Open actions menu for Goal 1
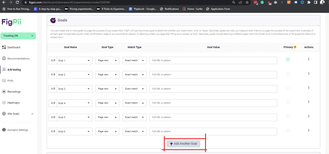 coord(309,59)
